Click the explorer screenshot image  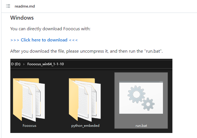click(91, 96)
